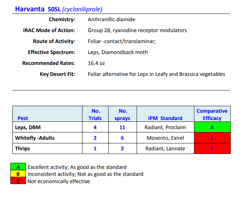The width and height of the screenshot is (242, 197).
Task: Select 'Radiant, Proclaim' standard cell
Action: (x=165, y=127)
